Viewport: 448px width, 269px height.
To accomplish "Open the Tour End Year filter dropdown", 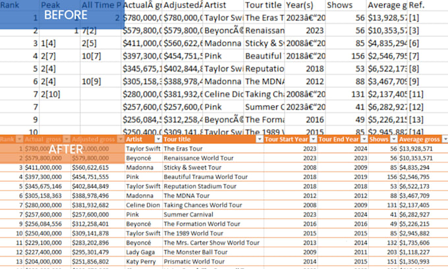I will [364, 139].
